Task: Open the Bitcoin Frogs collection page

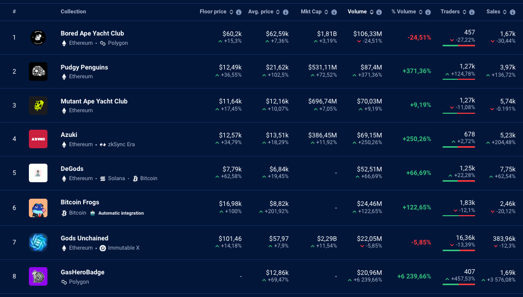Action: (x=80, y=202)
